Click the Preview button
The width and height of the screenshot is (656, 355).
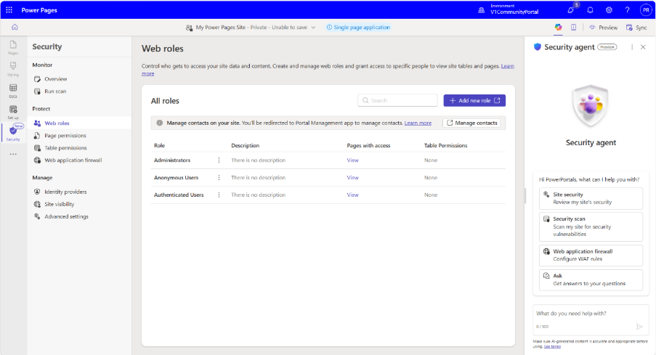(603, 28)
